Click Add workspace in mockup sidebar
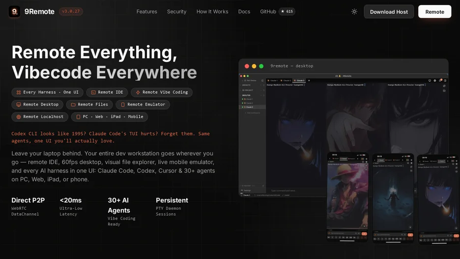 253,113
